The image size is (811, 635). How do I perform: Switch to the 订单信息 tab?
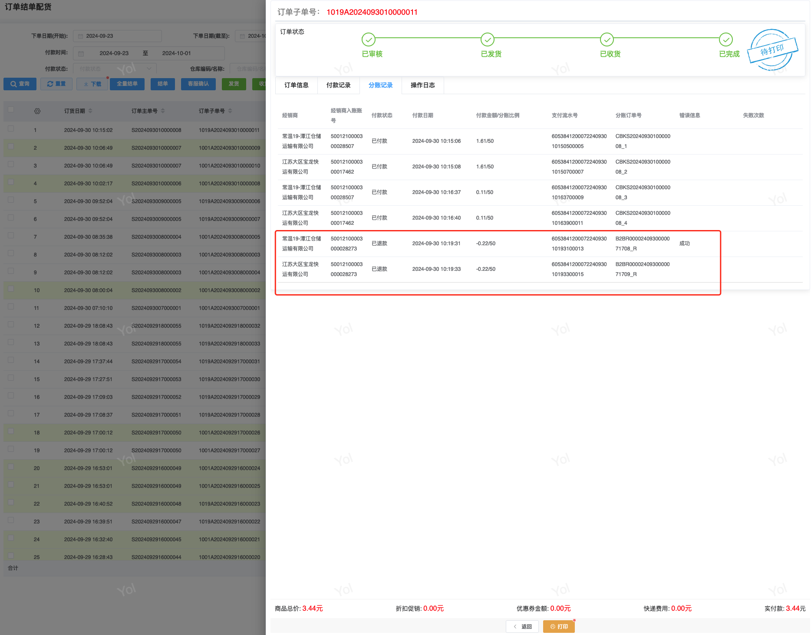click(296, 85)
